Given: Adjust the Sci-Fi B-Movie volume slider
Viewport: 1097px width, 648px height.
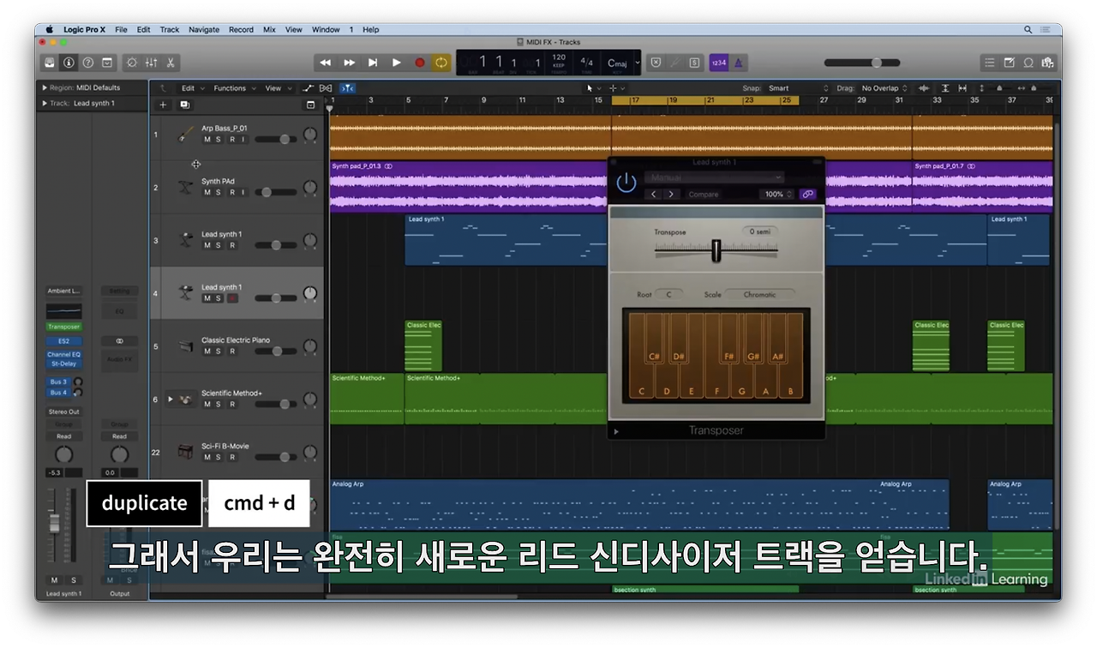Looking at the screenshot, I should (x=274, y=458).
